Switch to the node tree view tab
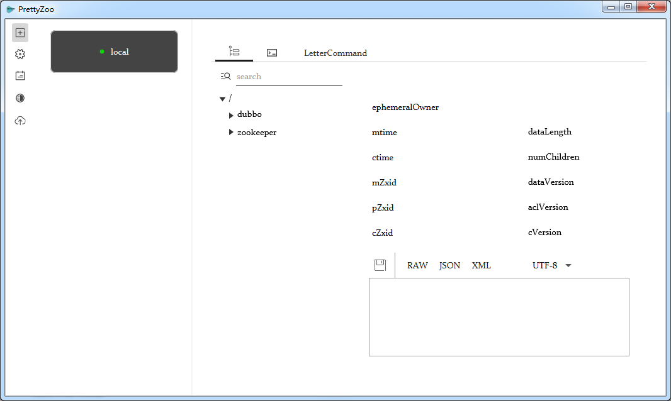 click(234, 52)
